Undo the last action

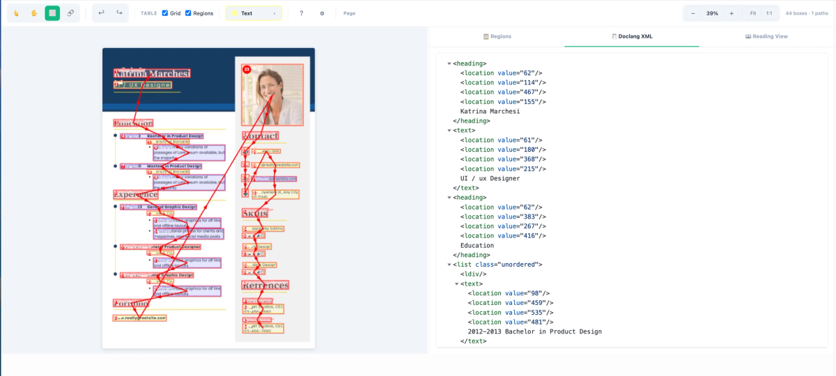[101, 13]
